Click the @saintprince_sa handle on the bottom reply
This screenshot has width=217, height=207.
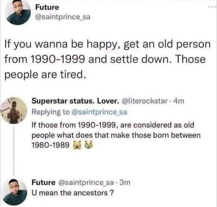click(86, 183)
